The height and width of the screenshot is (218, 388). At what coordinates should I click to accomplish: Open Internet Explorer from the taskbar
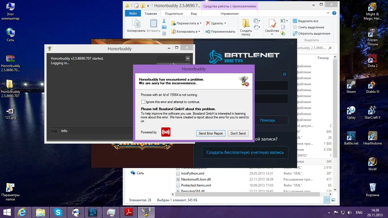point(22,212)
